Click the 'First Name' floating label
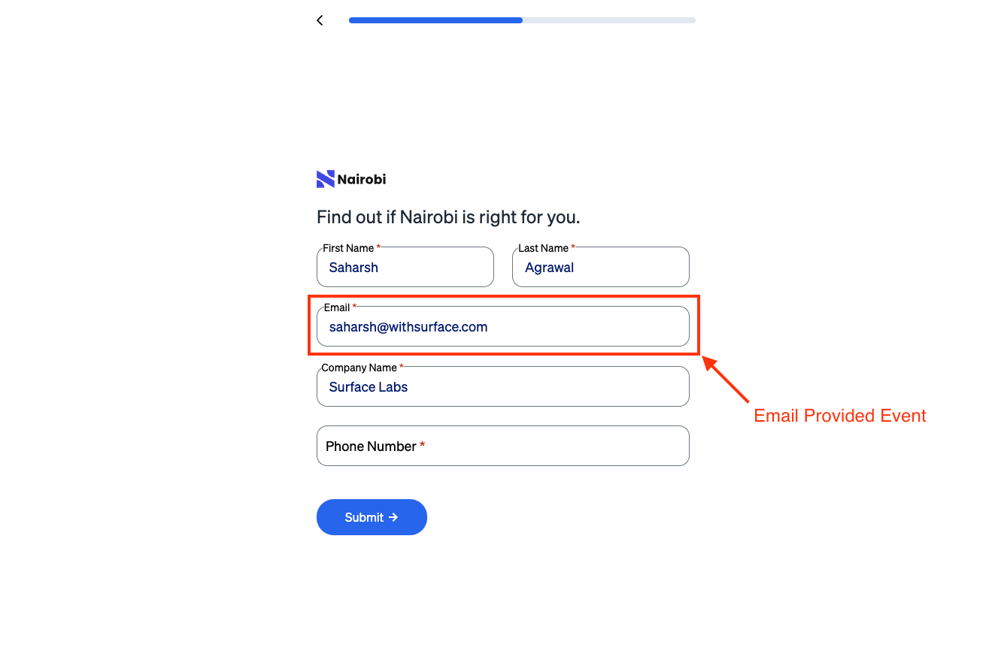The image size is (998, 654). pos(348,248)
